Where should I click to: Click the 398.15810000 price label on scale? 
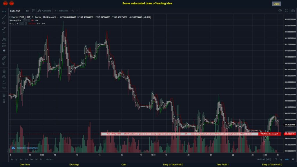(x=290, y=125)
